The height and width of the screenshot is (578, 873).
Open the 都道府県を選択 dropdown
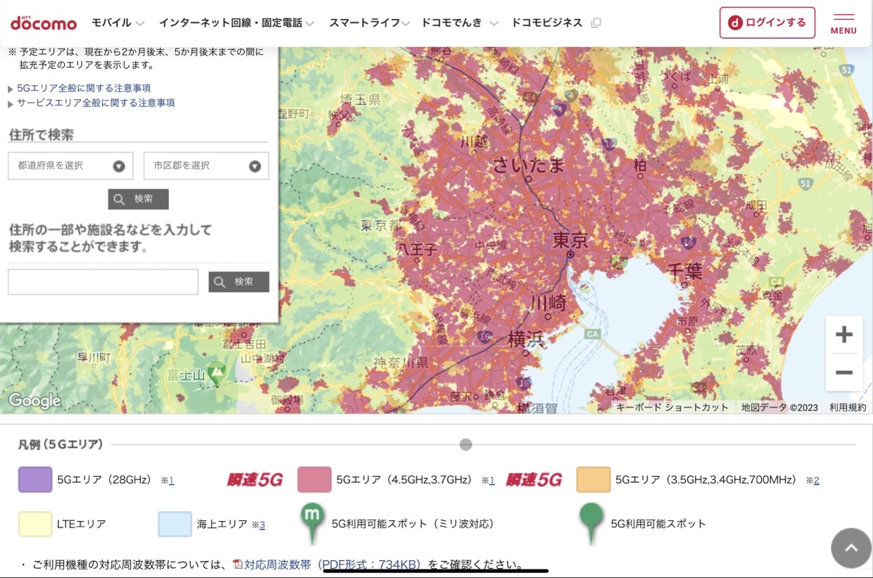[70, 165]
